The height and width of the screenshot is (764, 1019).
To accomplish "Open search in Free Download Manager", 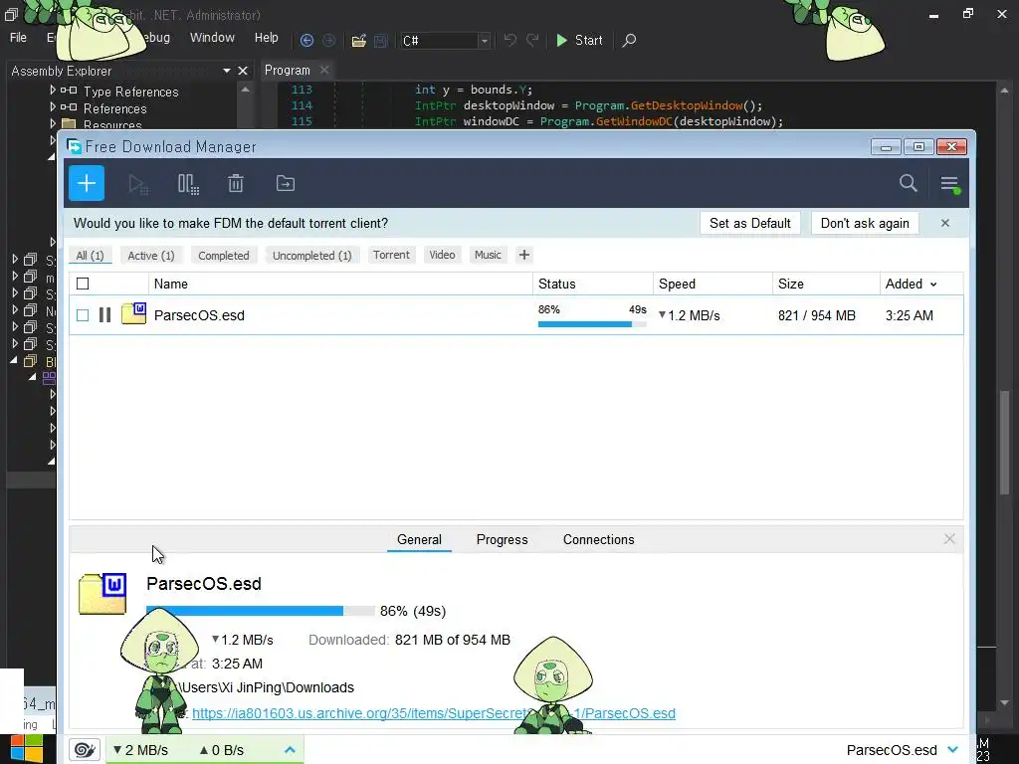I will coord(908,183).
